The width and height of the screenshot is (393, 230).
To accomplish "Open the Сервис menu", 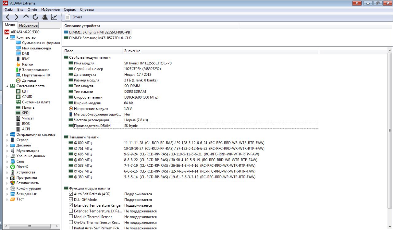I will point(70,10).
